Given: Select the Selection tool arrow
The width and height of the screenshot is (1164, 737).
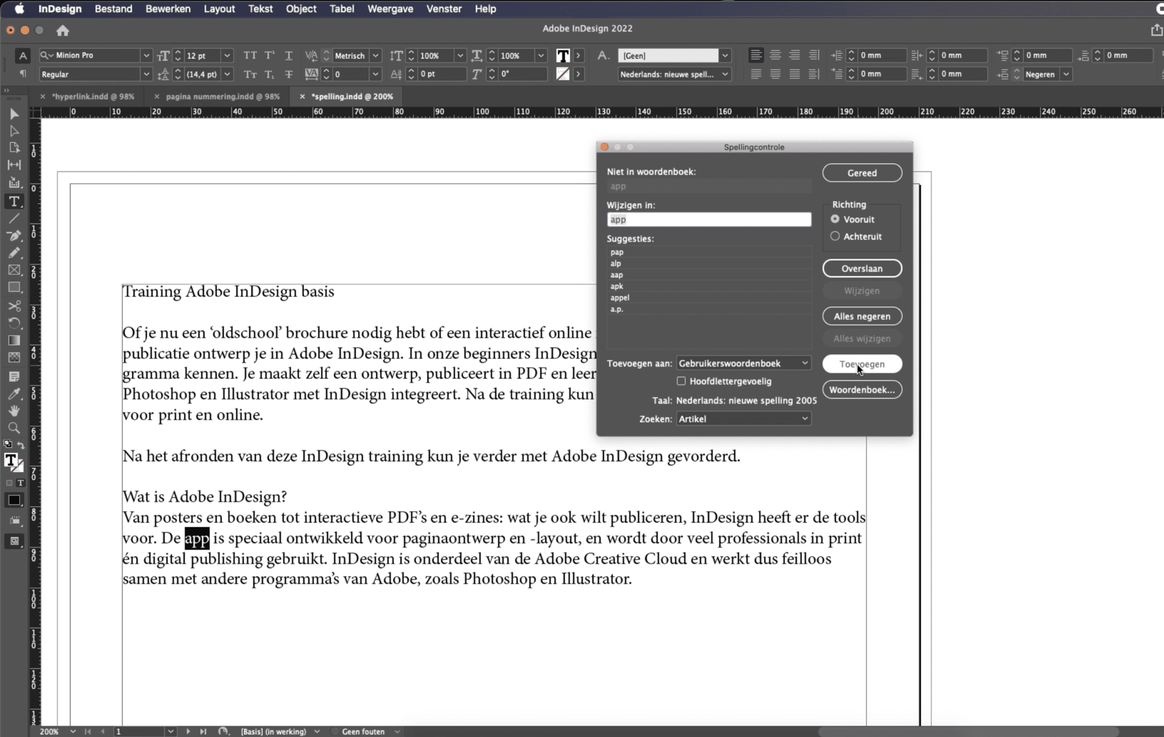Looking at the screenshot, I should click(14, 114).
